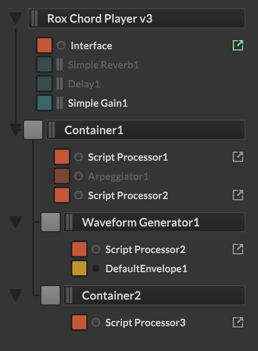Click bars icon on Waveform Generator1 header
Screen dimensions: 258x351
pos(69,222)
